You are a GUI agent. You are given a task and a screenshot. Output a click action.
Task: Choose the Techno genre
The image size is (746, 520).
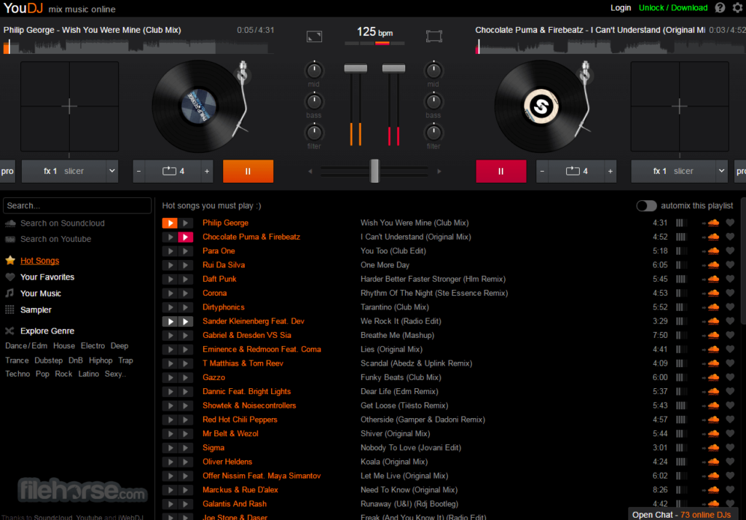[17, 374]
